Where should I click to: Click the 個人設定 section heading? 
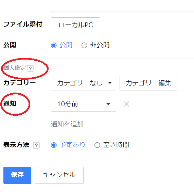point(14,68)
